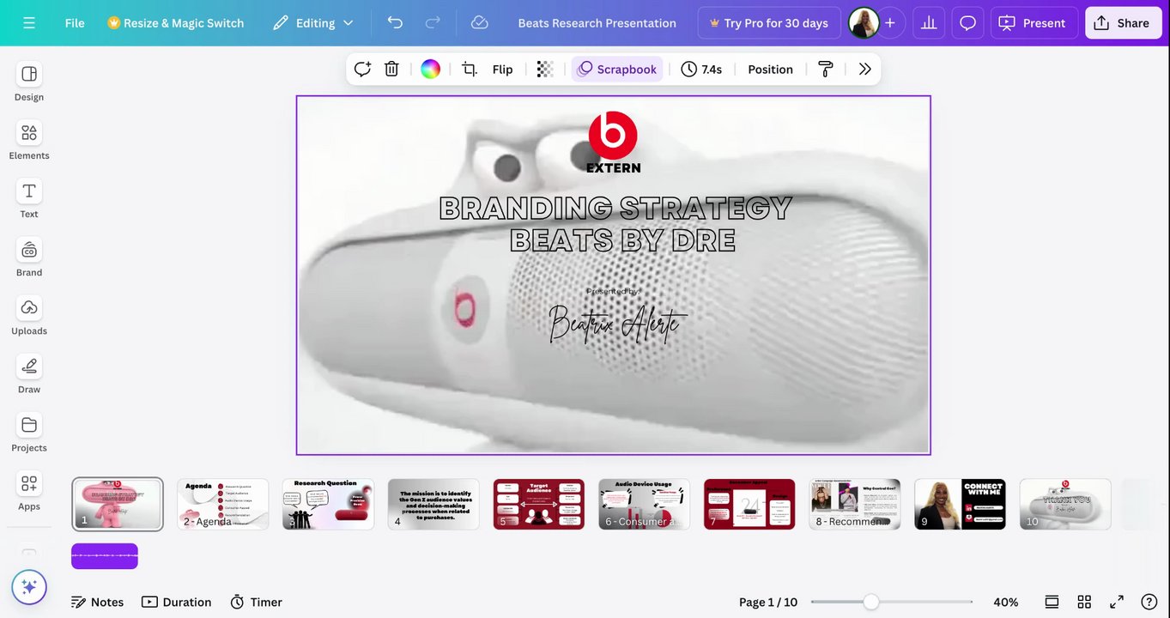Open the Timer tool

pyautogui.click(x=256, y=603)
